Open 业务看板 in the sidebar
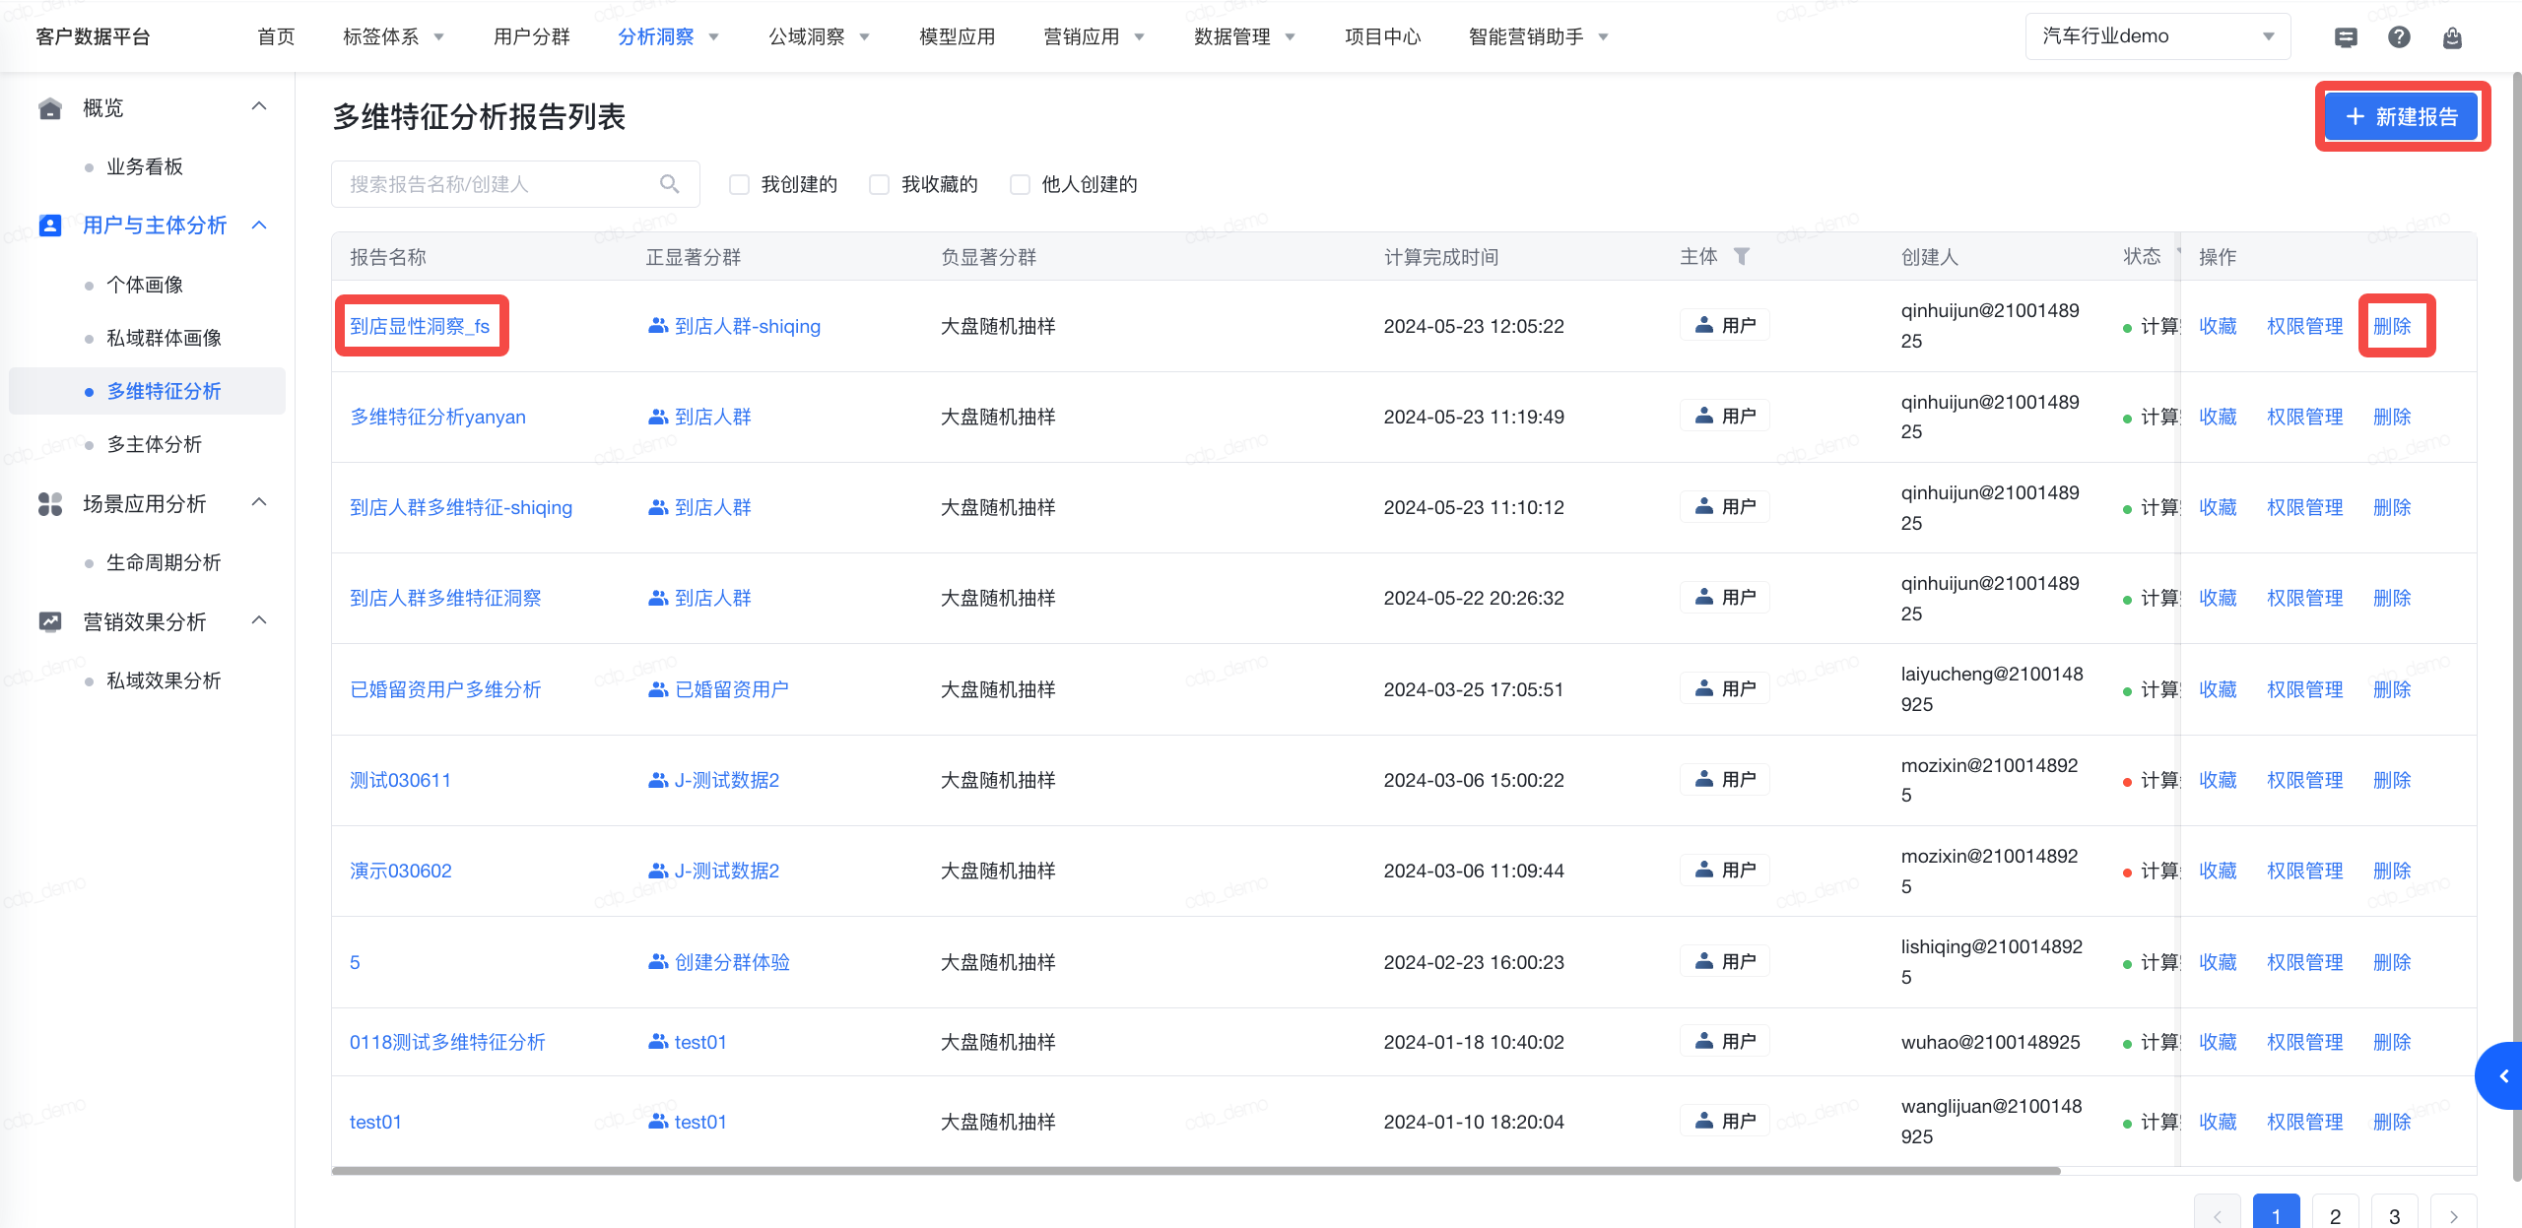2522x1228 pixels. click(x=145, y=166)
